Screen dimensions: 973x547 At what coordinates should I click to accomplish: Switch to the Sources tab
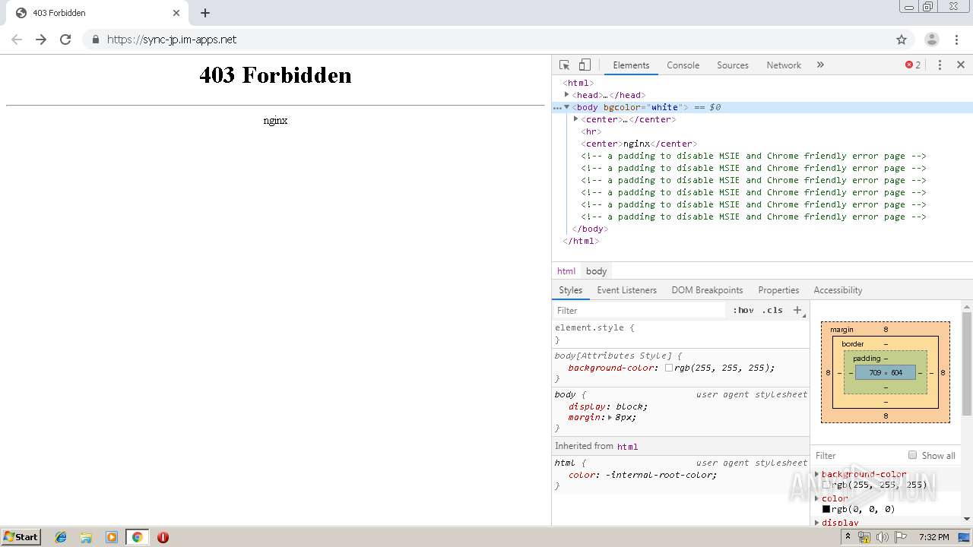733,65
